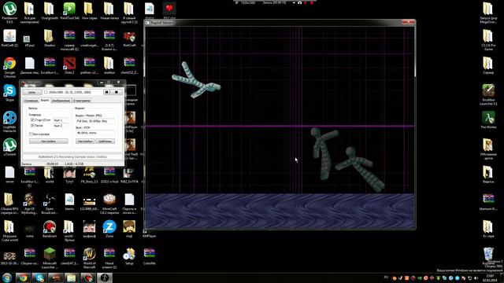504x283 pixels.
Task: Launch the Zona desktop icon
Action: coord(109,227)
